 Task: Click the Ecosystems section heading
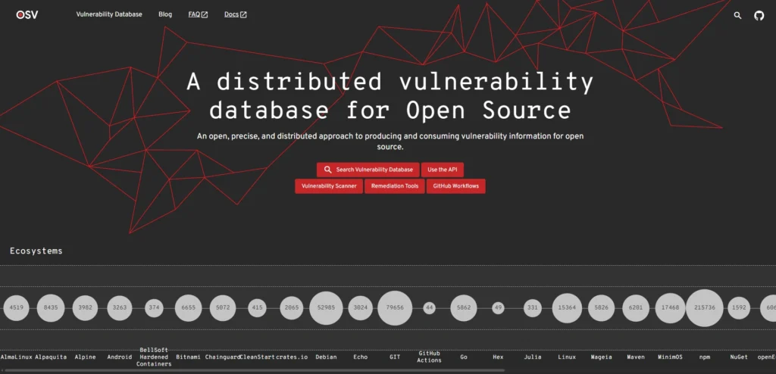click(36, 251)
